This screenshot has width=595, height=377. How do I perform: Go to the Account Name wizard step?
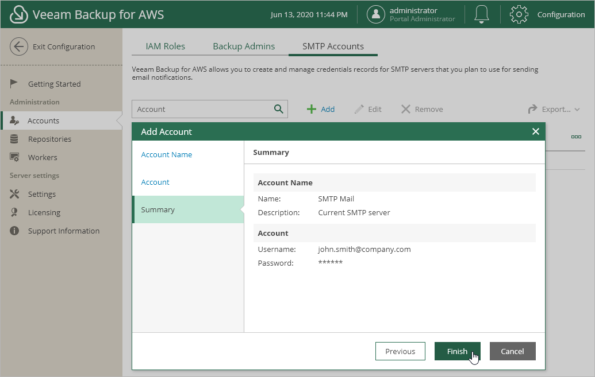167,154
